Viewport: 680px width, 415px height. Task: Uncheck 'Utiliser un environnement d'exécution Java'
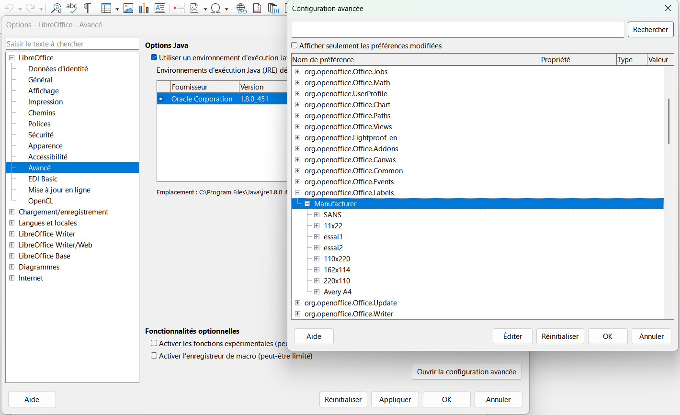tap(154, 57)
